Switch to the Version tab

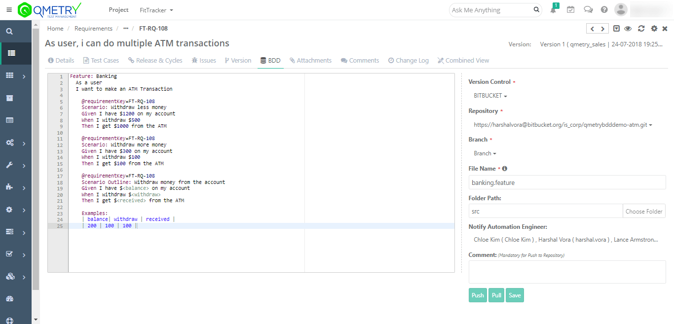(238, 60)
